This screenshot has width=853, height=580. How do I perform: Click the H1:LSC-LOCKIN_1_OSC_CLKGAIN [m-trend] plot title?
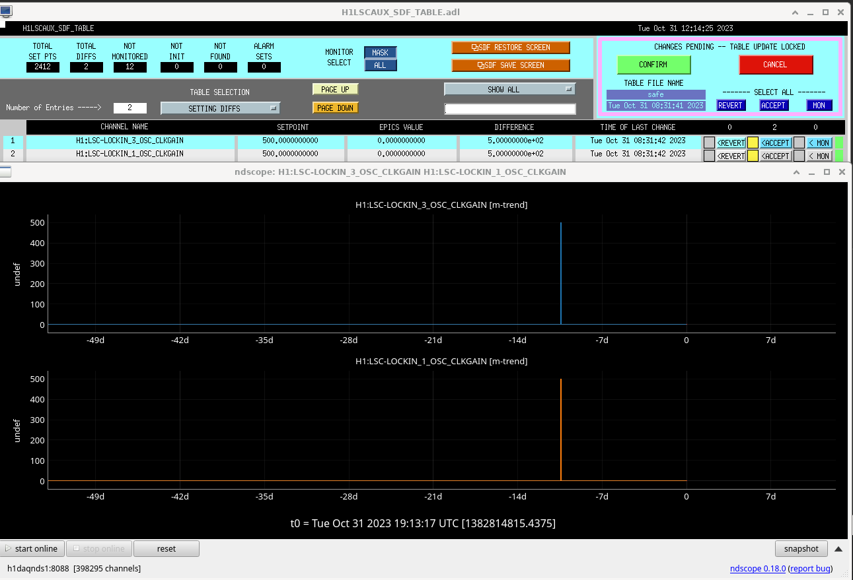tap(441, 362)
